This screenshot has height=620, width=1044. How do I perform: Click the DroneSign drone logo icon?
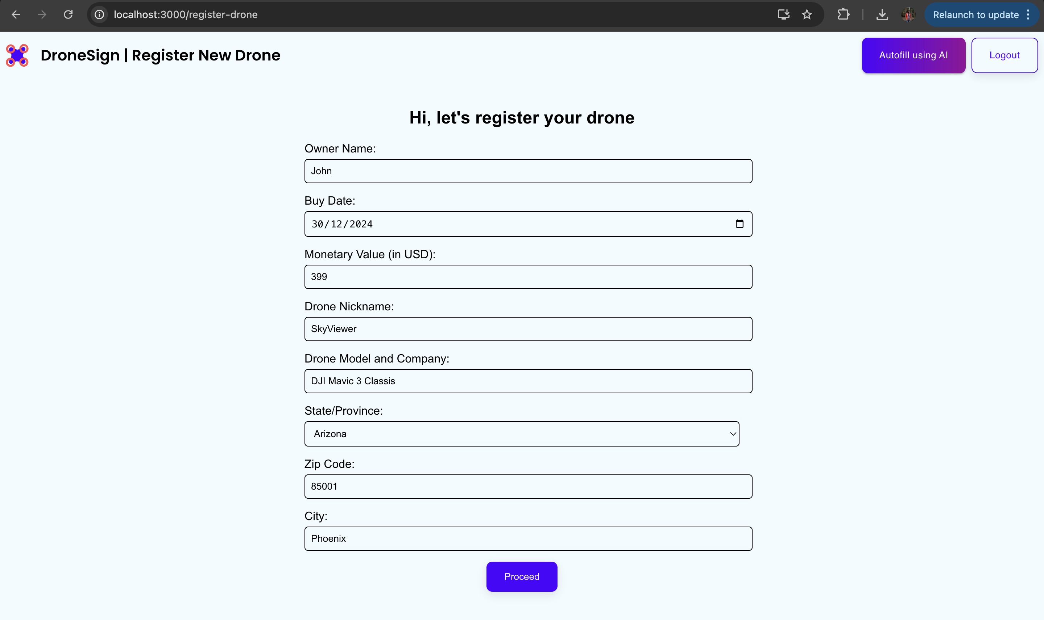click(x=17, y=55)
